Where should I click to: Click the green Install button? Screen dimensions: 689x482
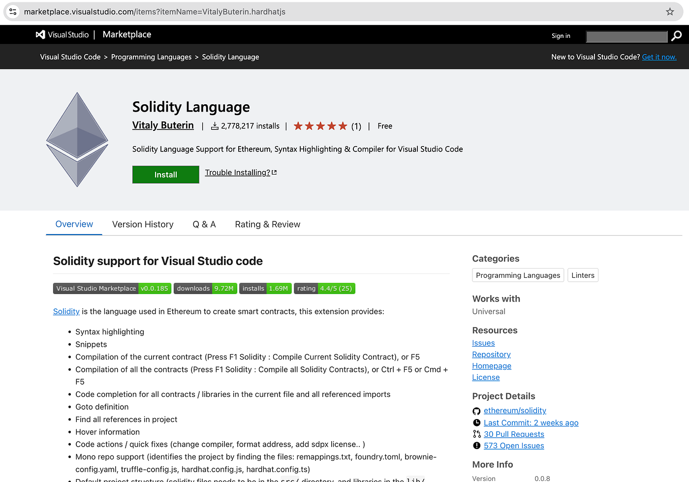click(166, 175)
